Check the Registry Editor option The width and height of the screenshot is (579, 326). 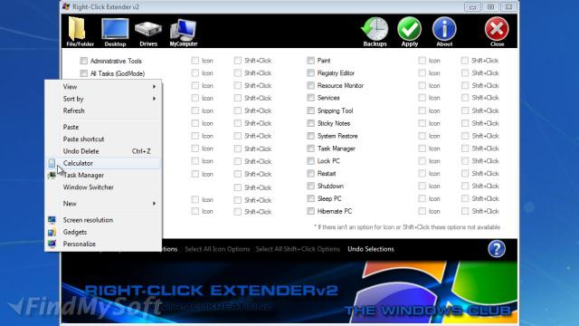click(310, 72)
